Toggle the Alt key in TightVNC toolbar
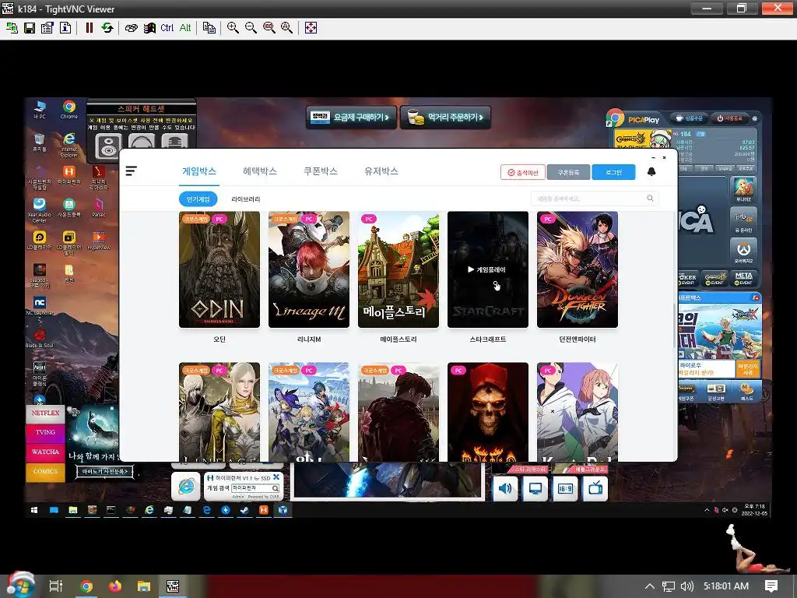 point(185,28)
